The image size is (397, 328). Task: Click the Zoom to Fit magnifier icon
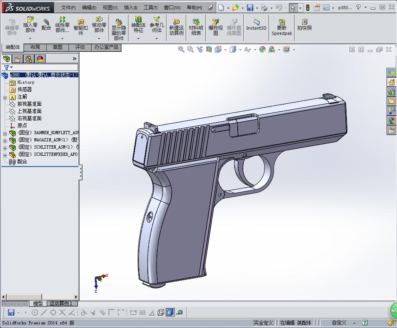181,49
